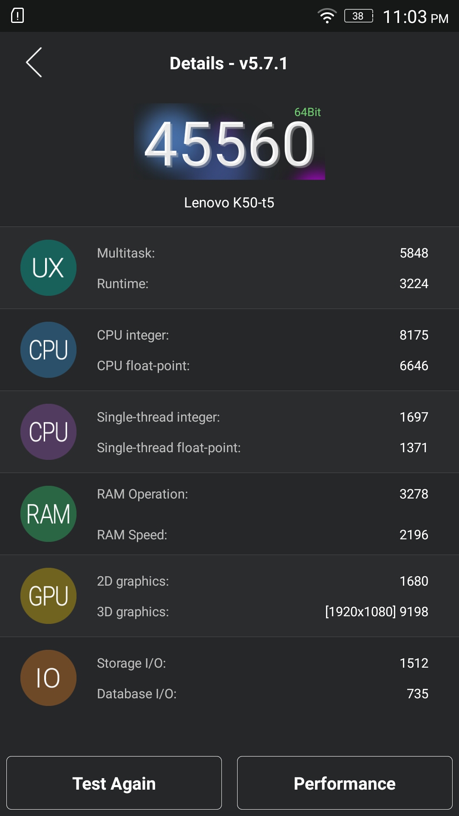Image resolution: width=459 pixels, height=816 pixels.
Task: Tap the back arrow icon
Action: click(x=34, y=62)
